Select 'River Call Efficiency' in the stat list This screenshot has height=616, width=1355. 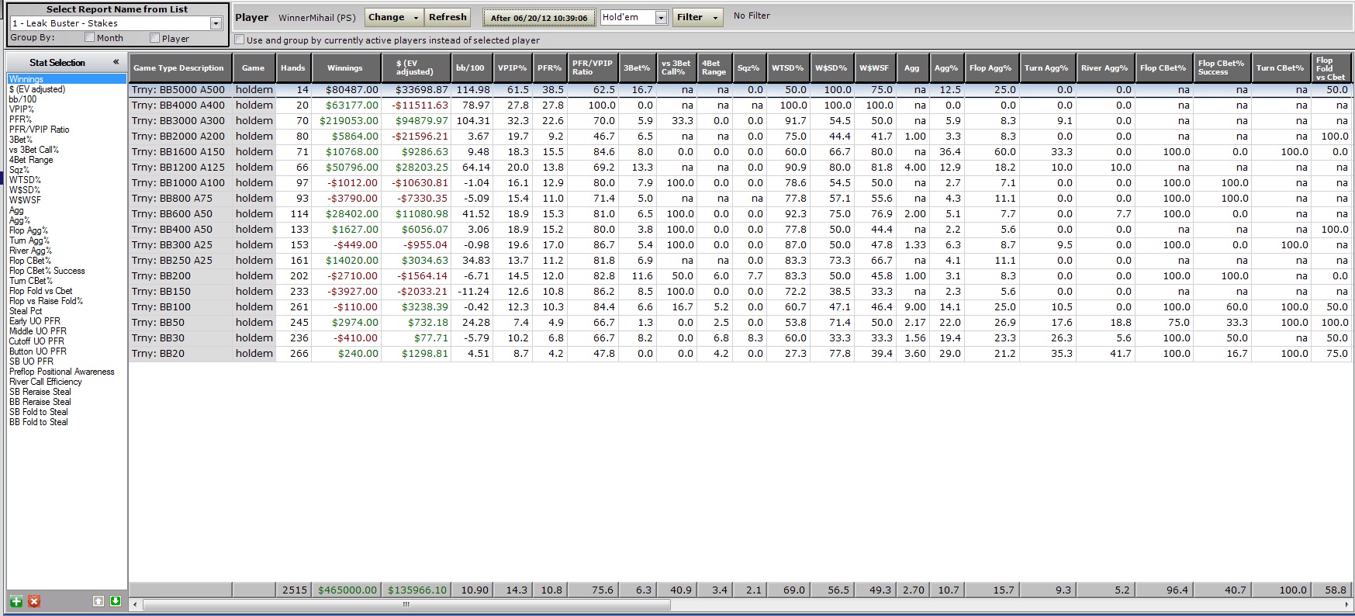click(x=45, y=382)
